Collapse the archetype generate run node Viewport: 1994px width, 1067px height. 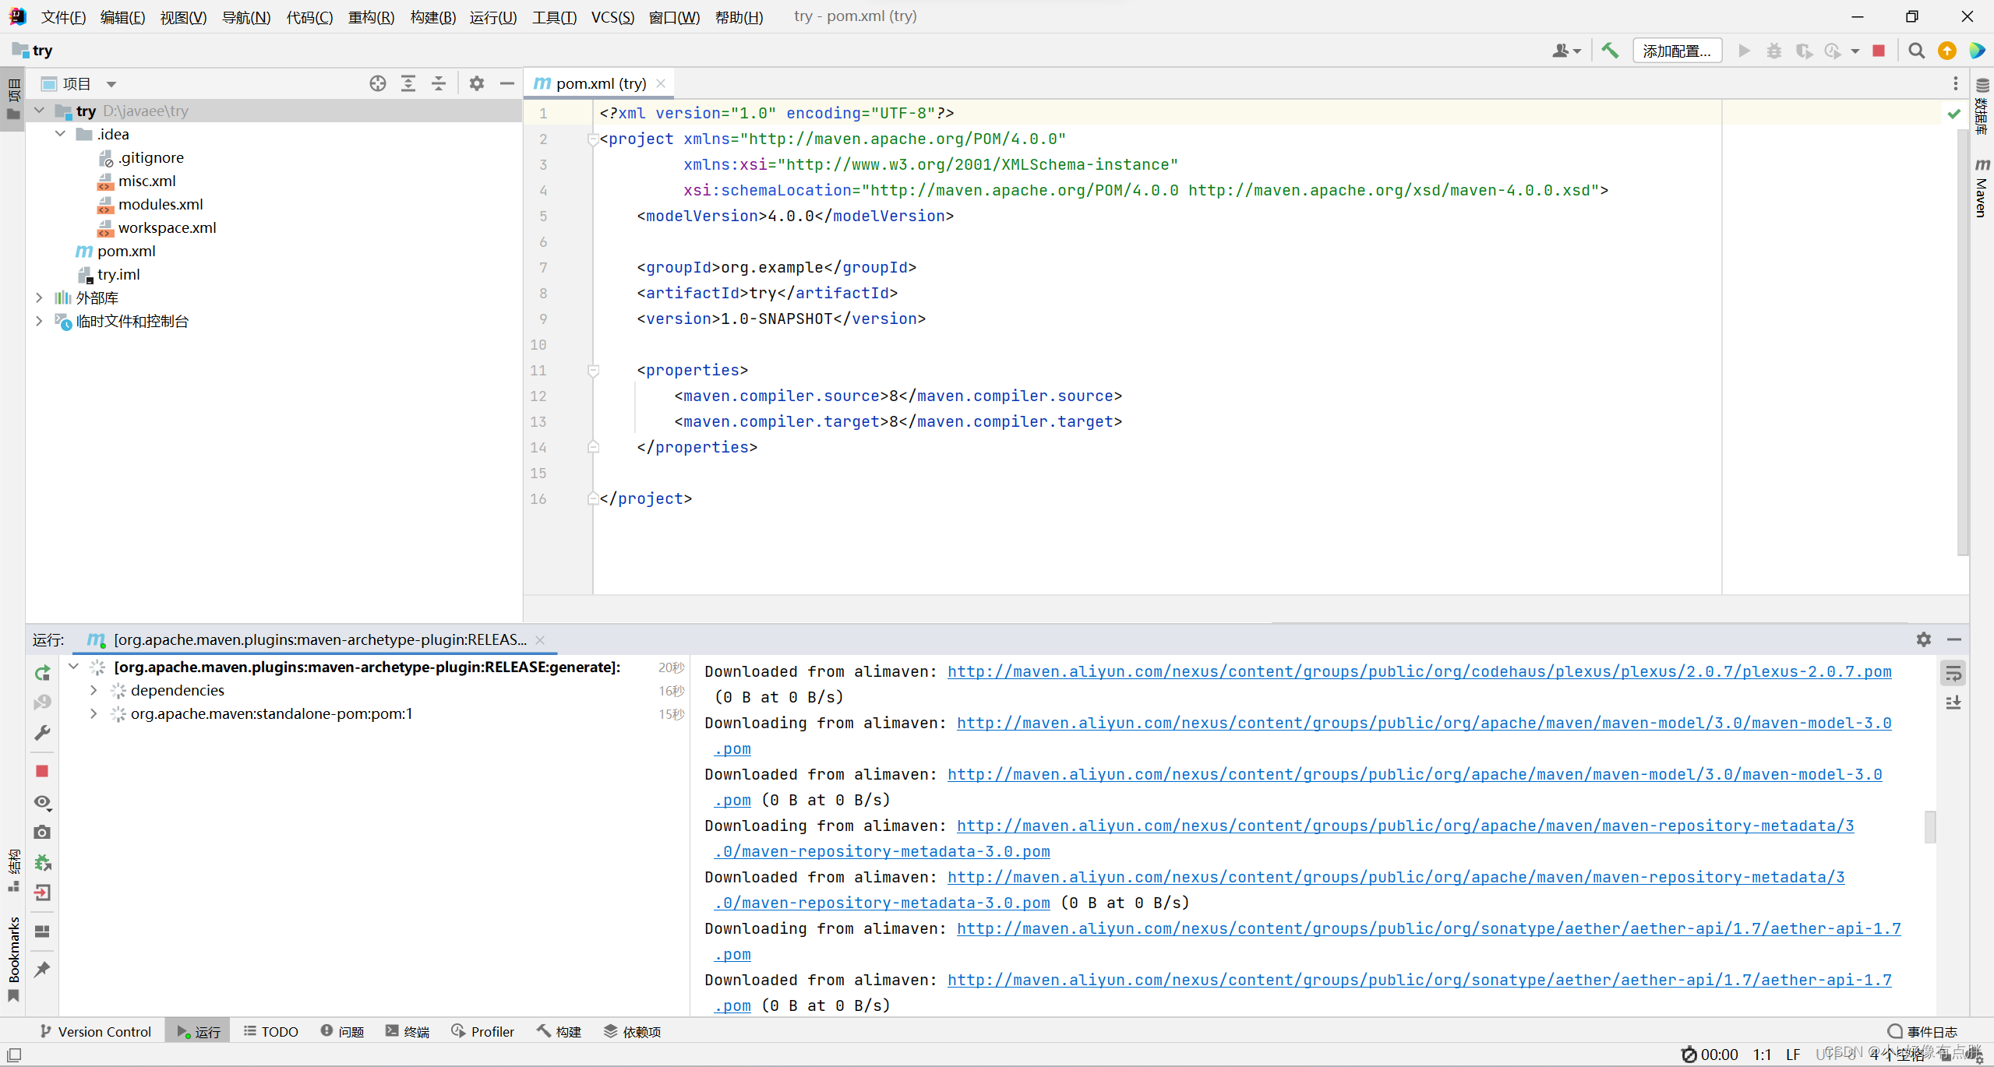tap(74, 667)
